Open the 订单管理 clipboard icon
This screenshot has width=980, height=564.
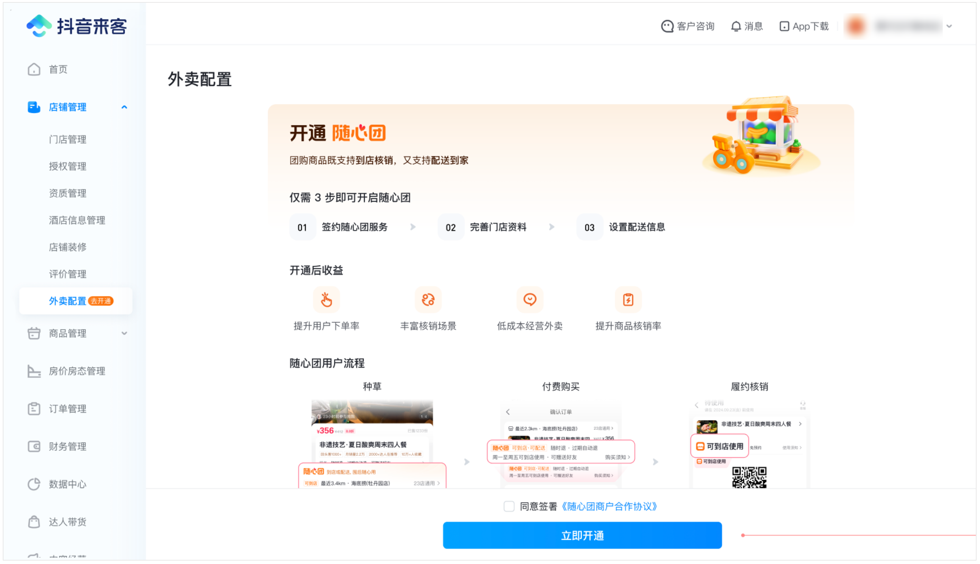point(34,408)
